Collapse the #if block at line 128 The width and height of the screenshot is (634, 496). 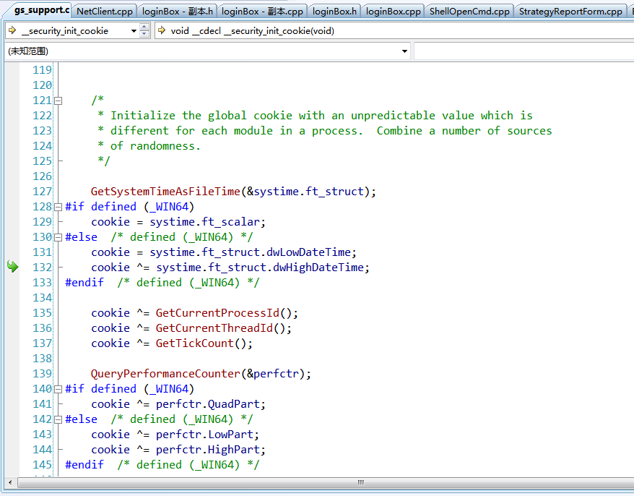coord(58,207)
